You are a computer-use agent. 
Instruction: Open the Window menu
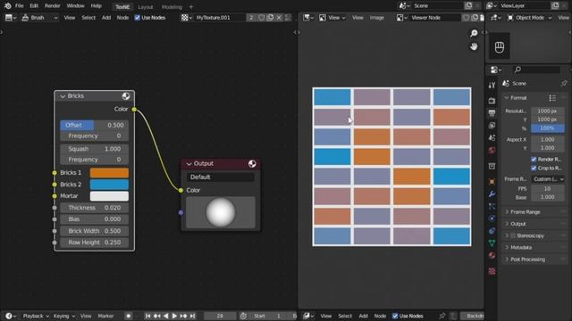point(75,6)
